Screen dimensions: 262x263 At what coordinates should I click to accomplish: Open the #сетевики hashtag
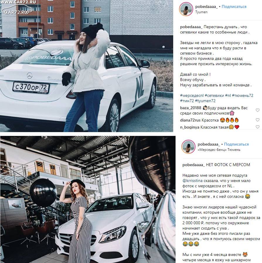[214, 95]
